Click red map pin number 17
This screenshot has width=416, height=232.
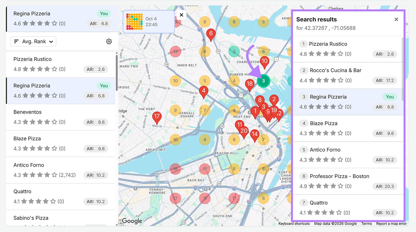click(157, 118)
